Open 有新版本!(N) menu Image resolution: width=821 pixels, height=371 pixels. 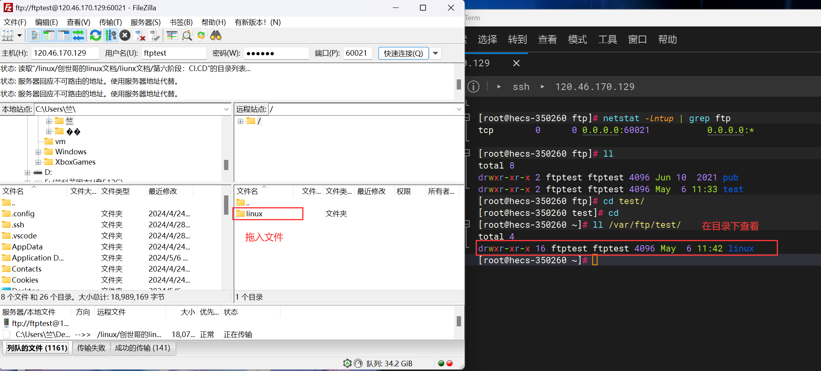258,22
